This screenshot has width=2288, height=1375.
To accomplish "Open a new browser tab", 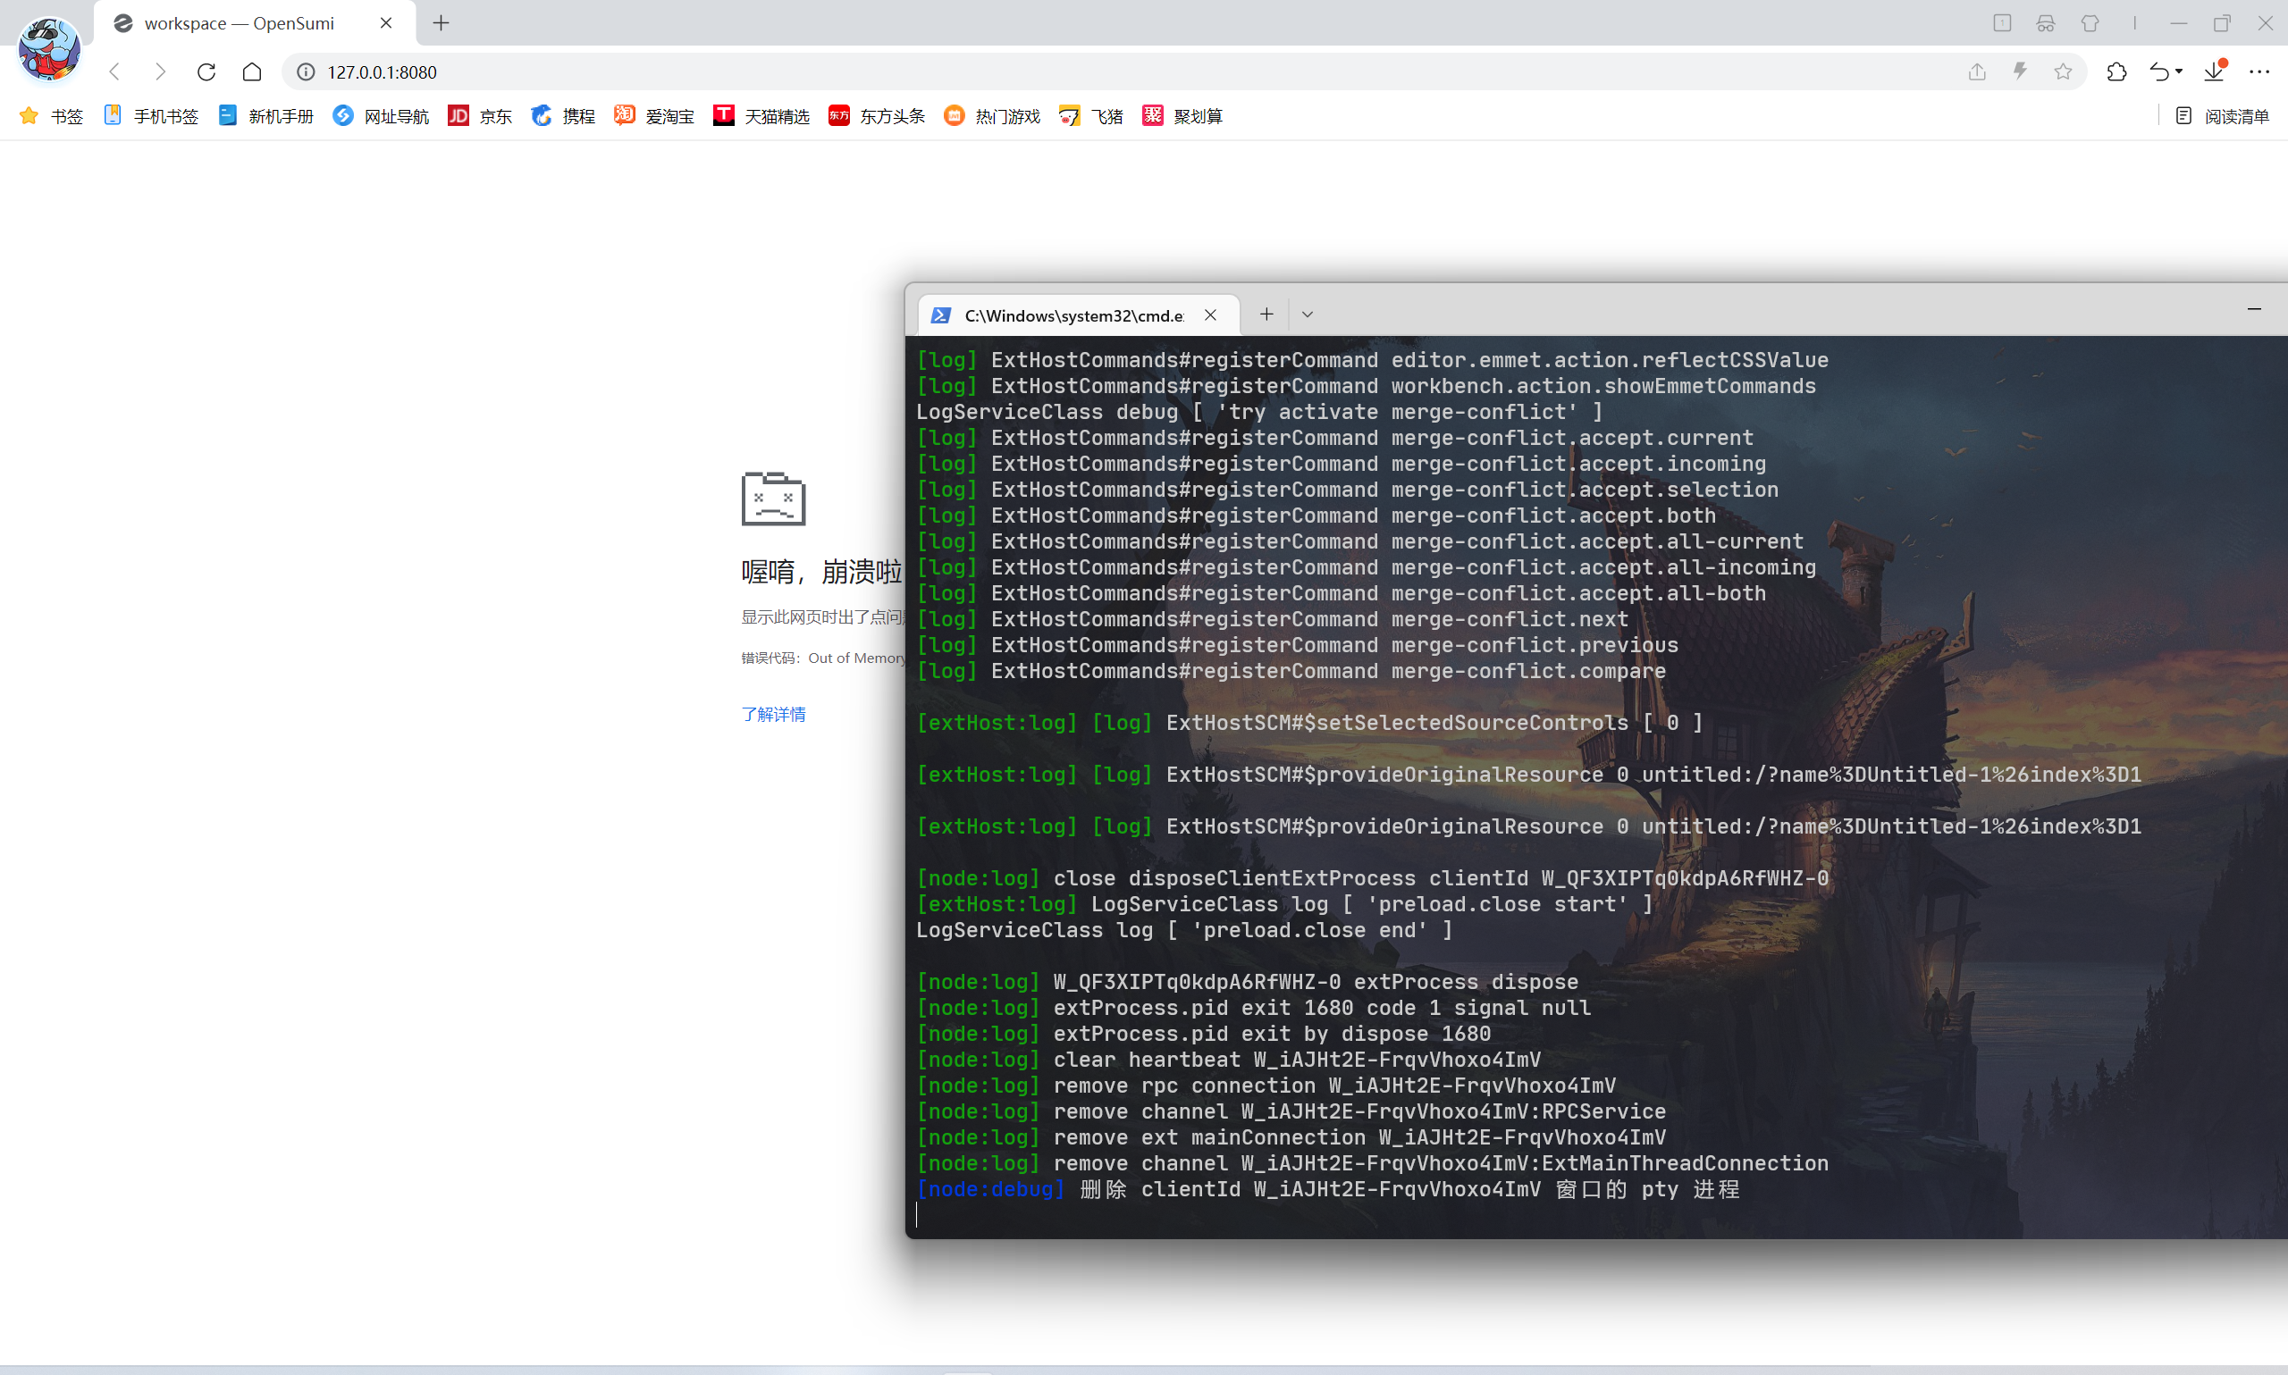I will click(442, 23).
